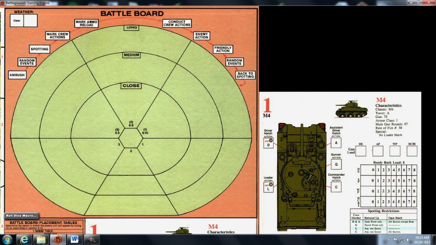Click the Battlegrounds Gaming Engine title bar icon
This screenshot has width=436, height=245.
(x=3, y=3)
